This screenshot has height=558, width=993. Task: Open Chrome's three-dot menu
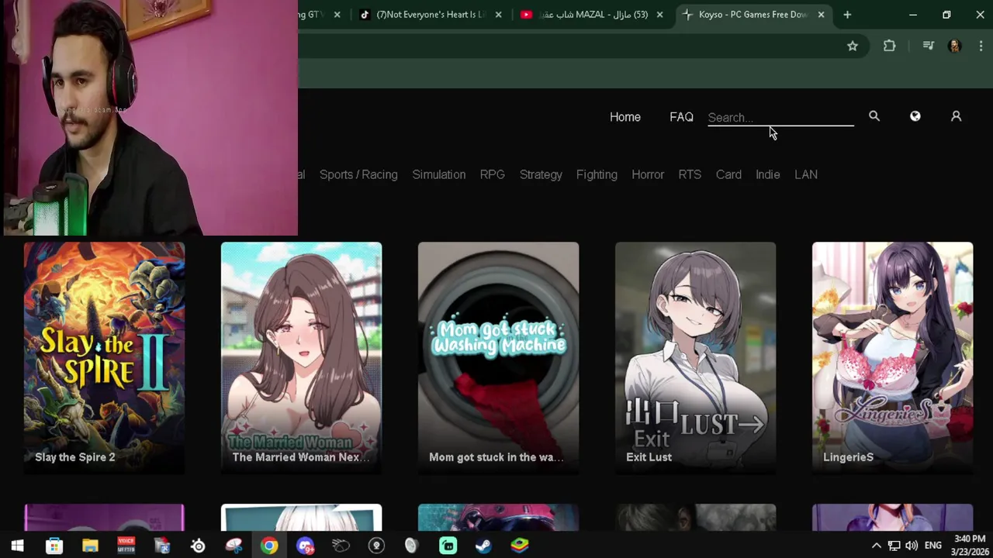[x=981, y=46]
